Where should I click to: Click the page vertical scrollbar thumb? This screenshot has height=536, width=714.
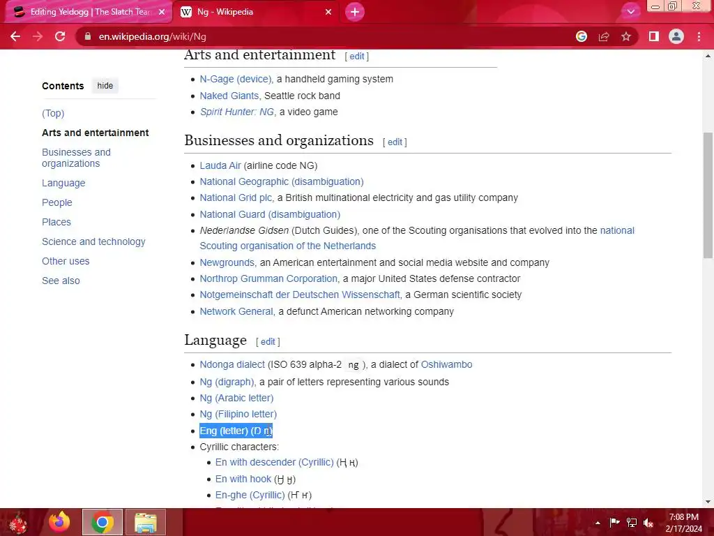click(x=708, y=195)
